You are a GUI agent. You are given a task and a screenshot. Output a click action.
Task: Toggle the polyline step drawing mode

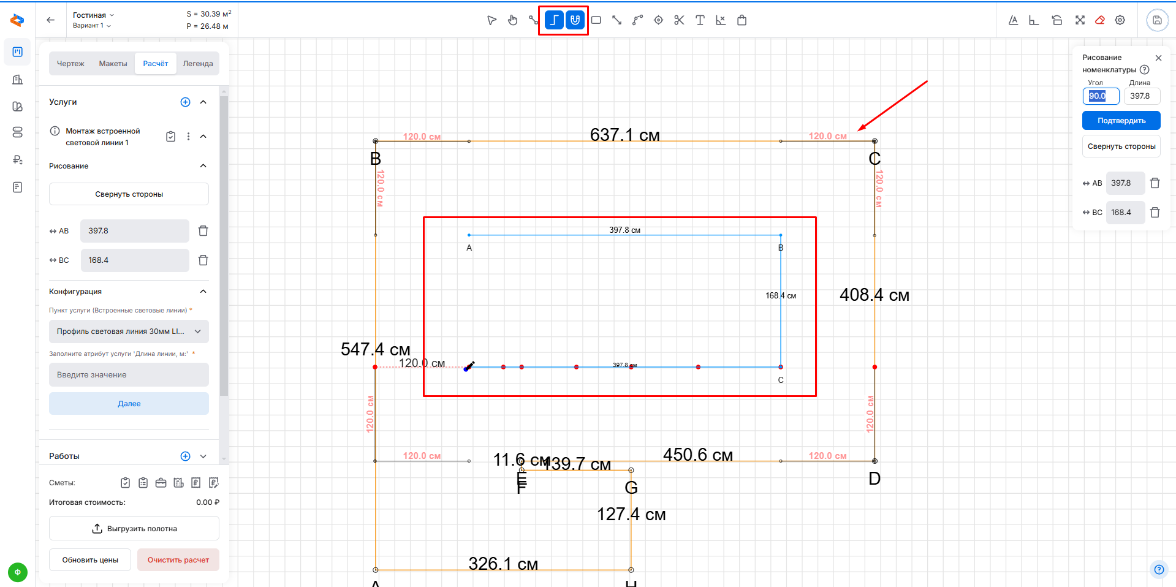(x=554, y=20)
